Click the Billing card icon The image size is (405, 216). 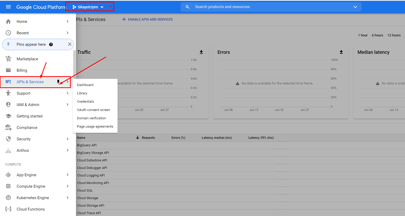[8, 70]
